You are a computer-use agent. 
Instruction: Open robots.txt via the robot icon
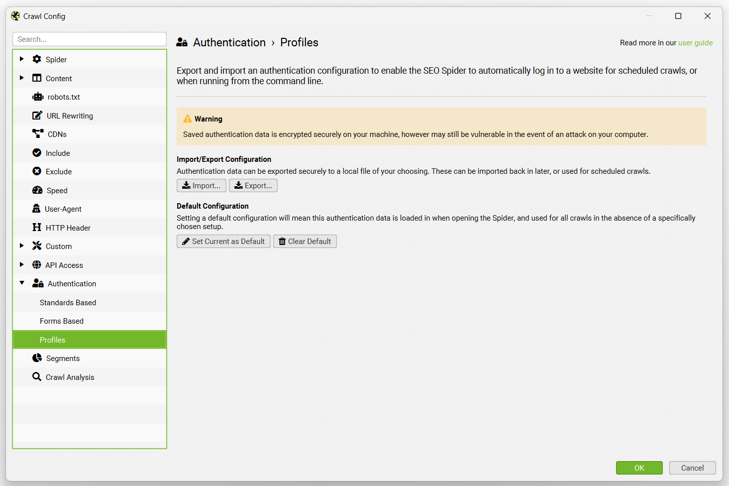[x=37, y=97]
